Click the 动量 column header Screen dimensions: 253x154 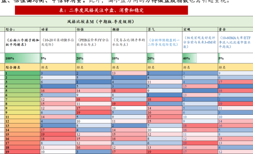pos(58,29)
